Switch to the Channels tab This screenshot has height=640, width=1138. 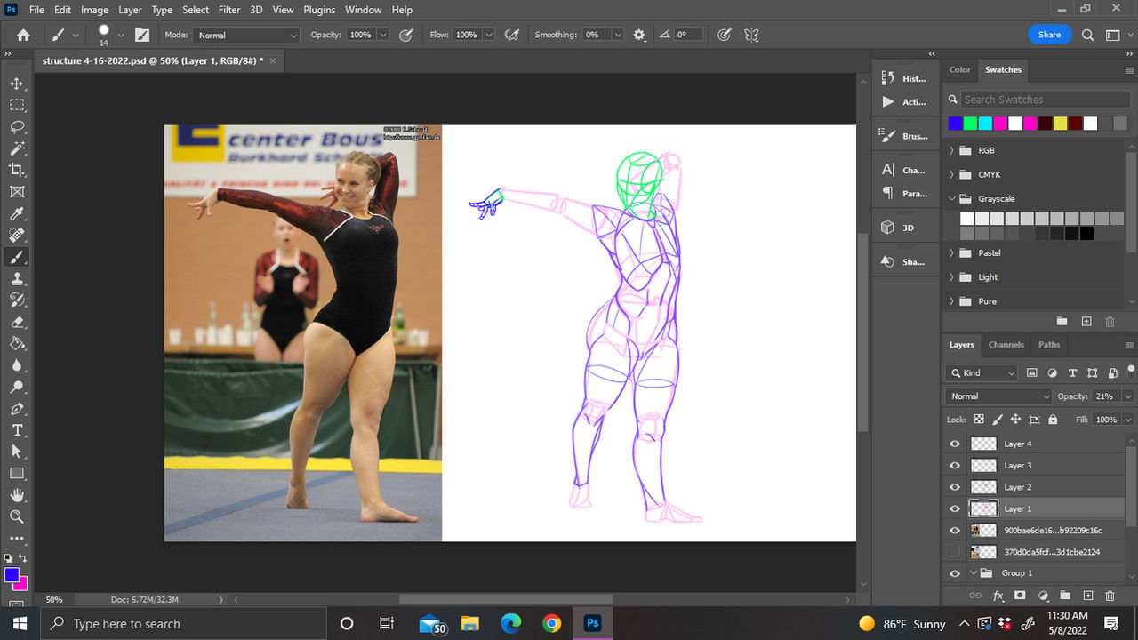pos(1006,345)
